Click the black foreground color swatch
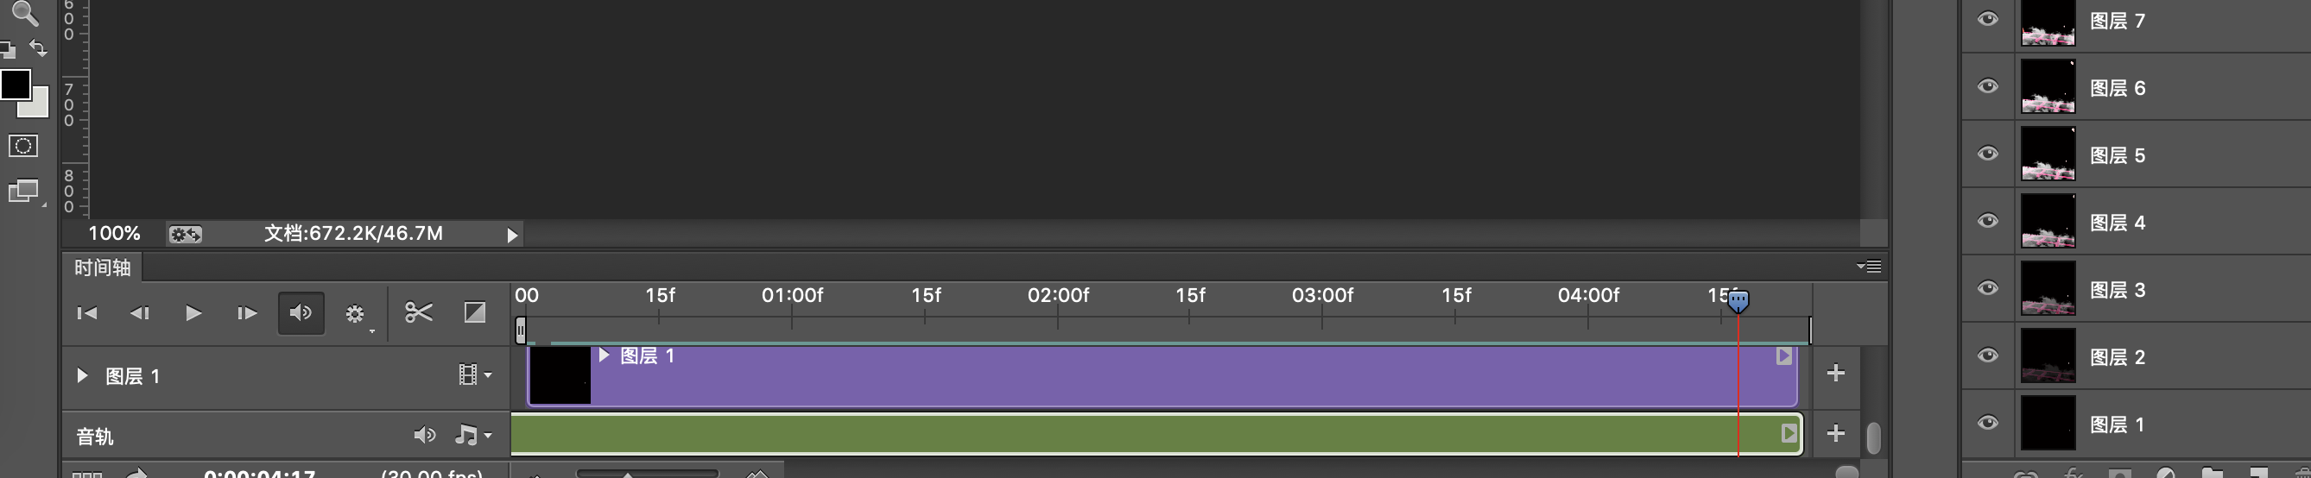 pyautogui.click(x=15, y=85)
